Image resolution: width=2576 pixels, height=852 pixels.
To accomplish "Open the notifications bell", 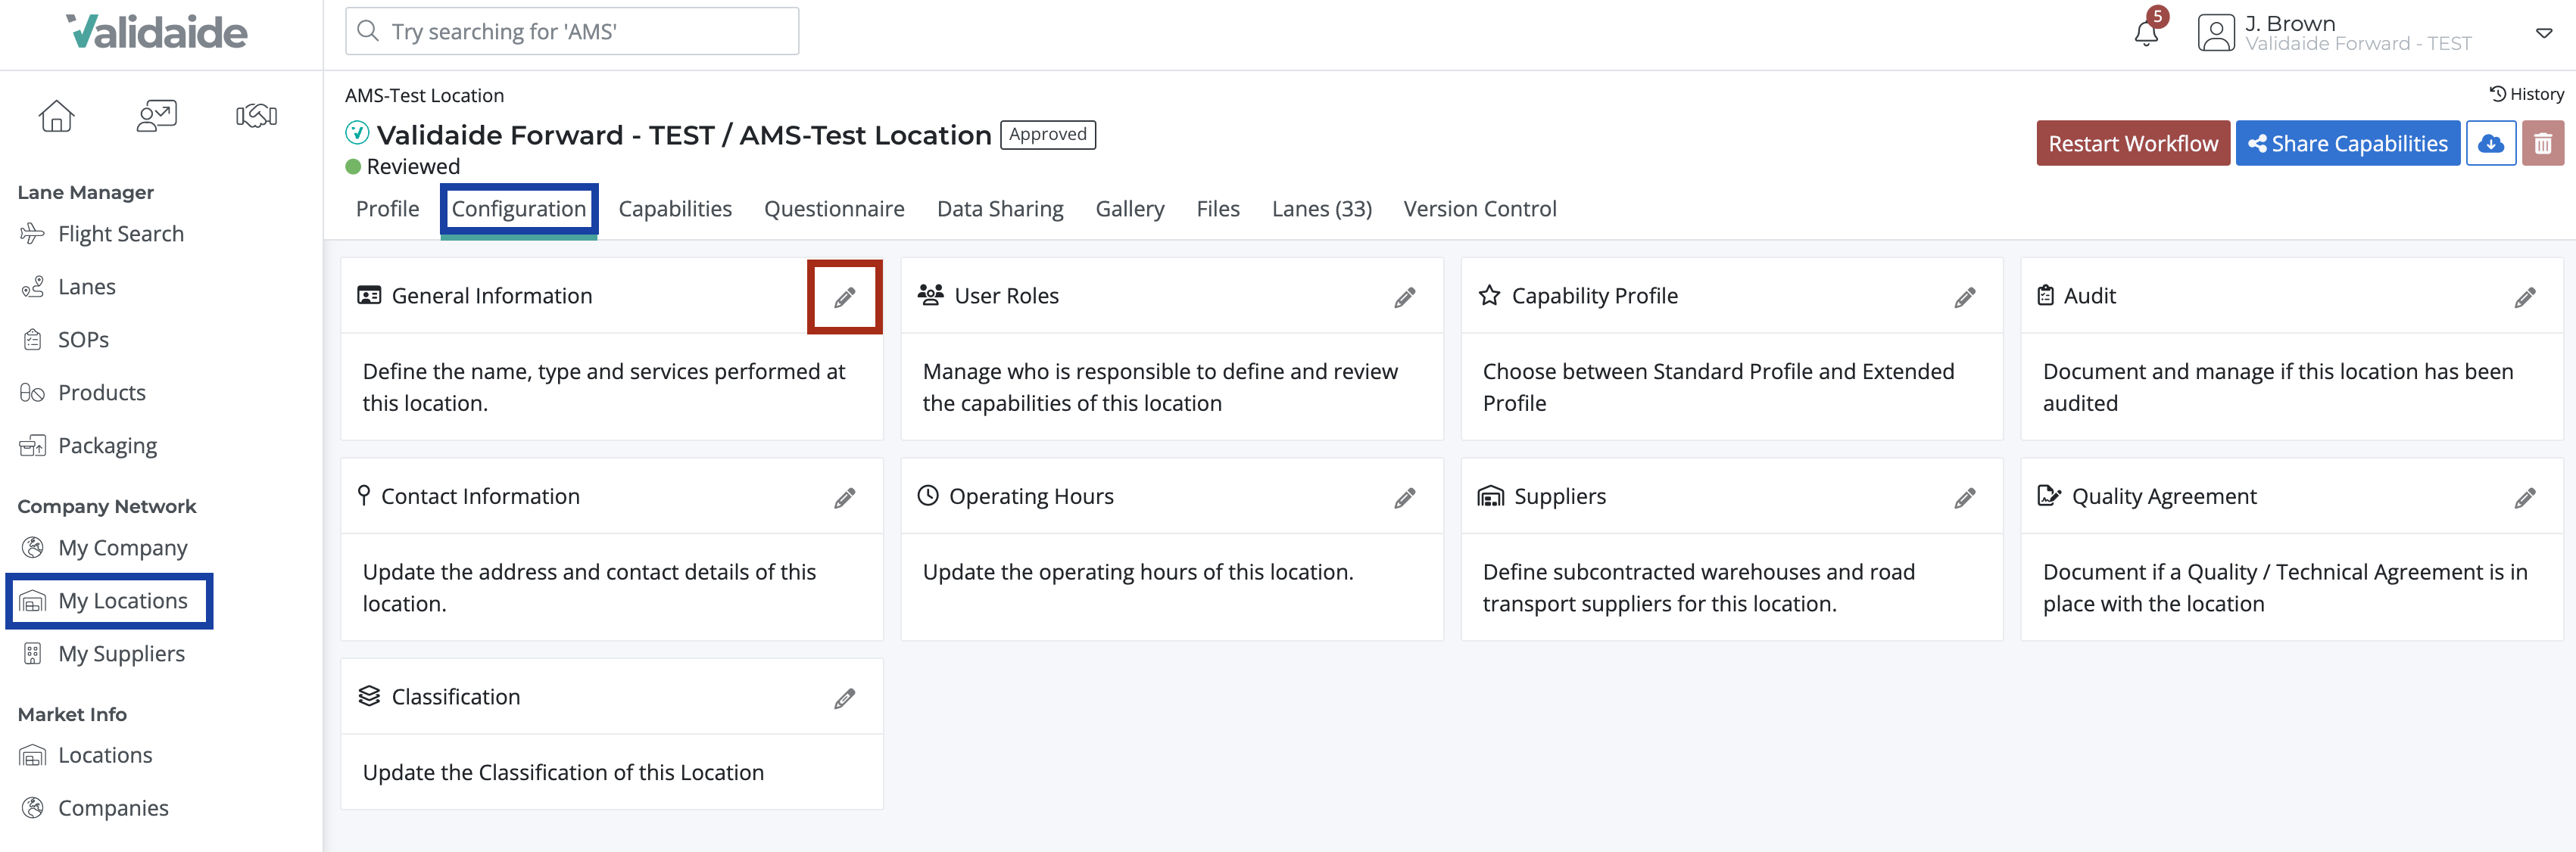I will [2146, 33].
